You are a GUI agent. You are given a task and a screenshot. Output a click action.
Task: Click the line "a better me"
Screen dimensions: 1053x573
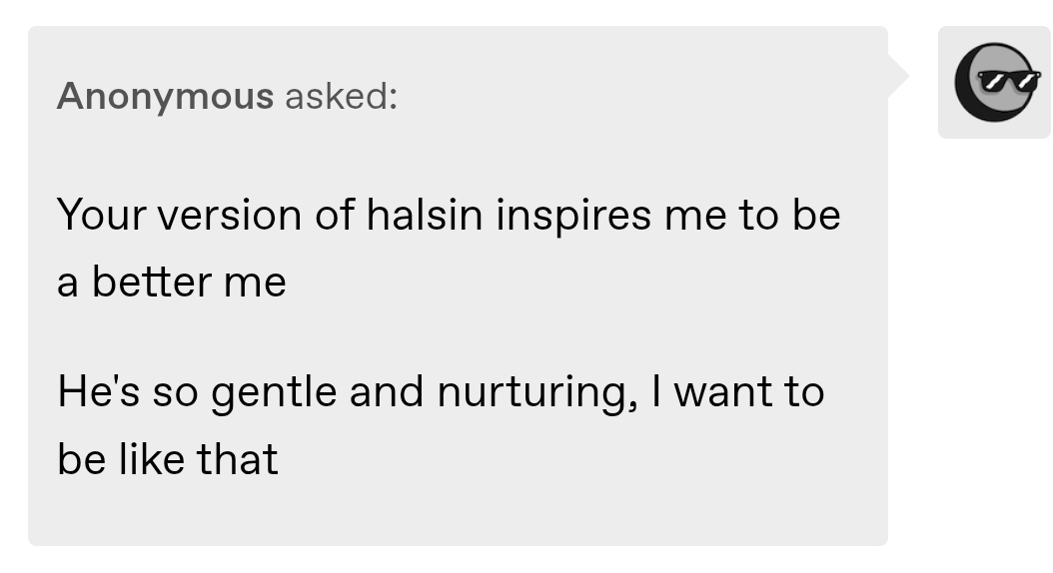pos(172,283)
